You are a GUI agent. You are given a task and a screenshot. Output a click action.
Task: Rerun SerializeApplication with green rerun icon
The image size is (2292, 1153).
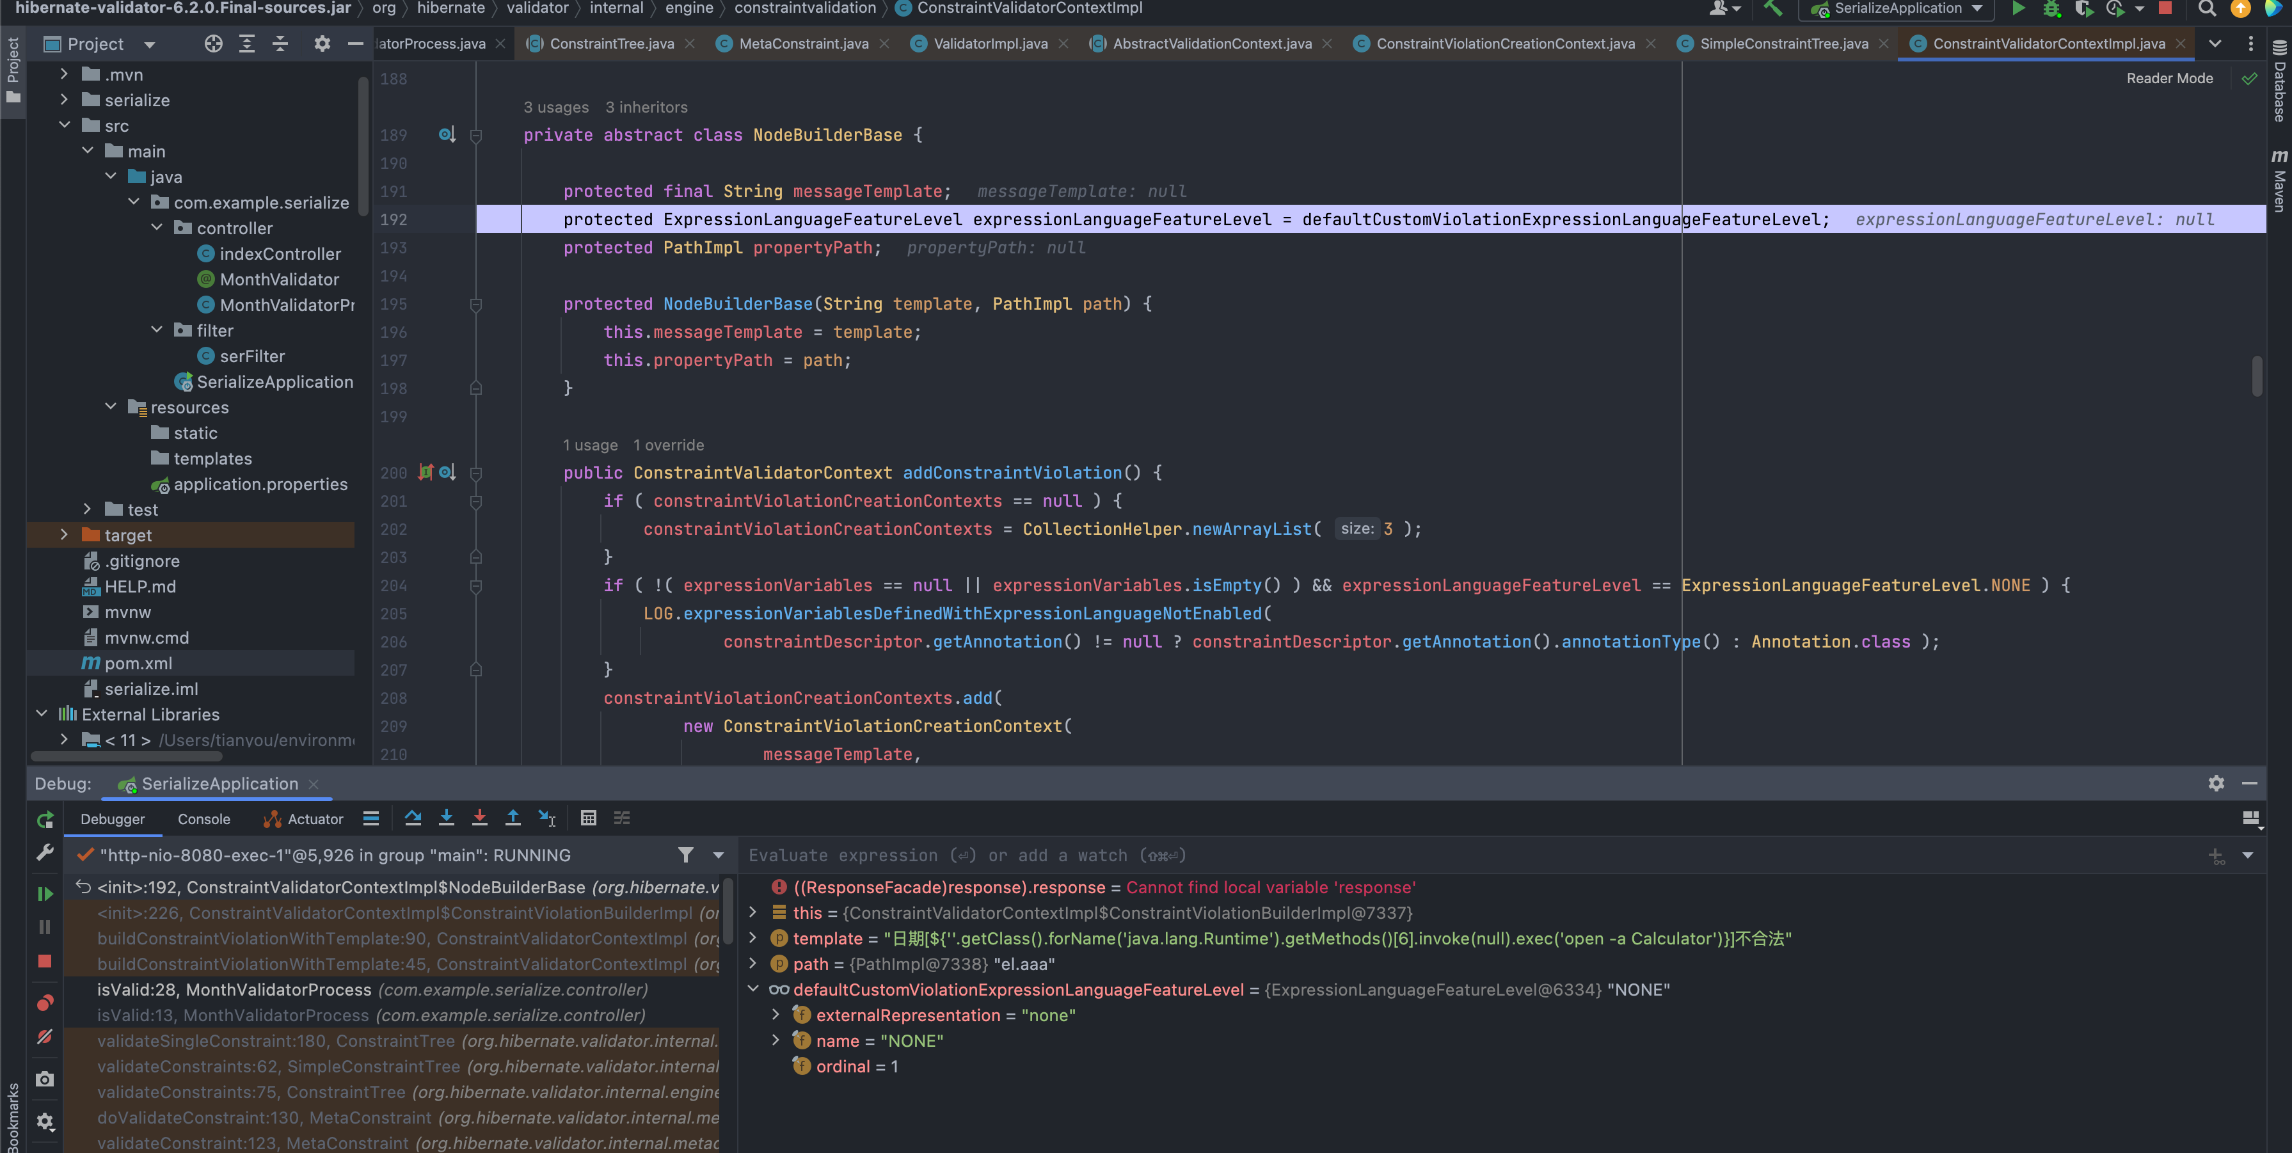click(45, 820)
